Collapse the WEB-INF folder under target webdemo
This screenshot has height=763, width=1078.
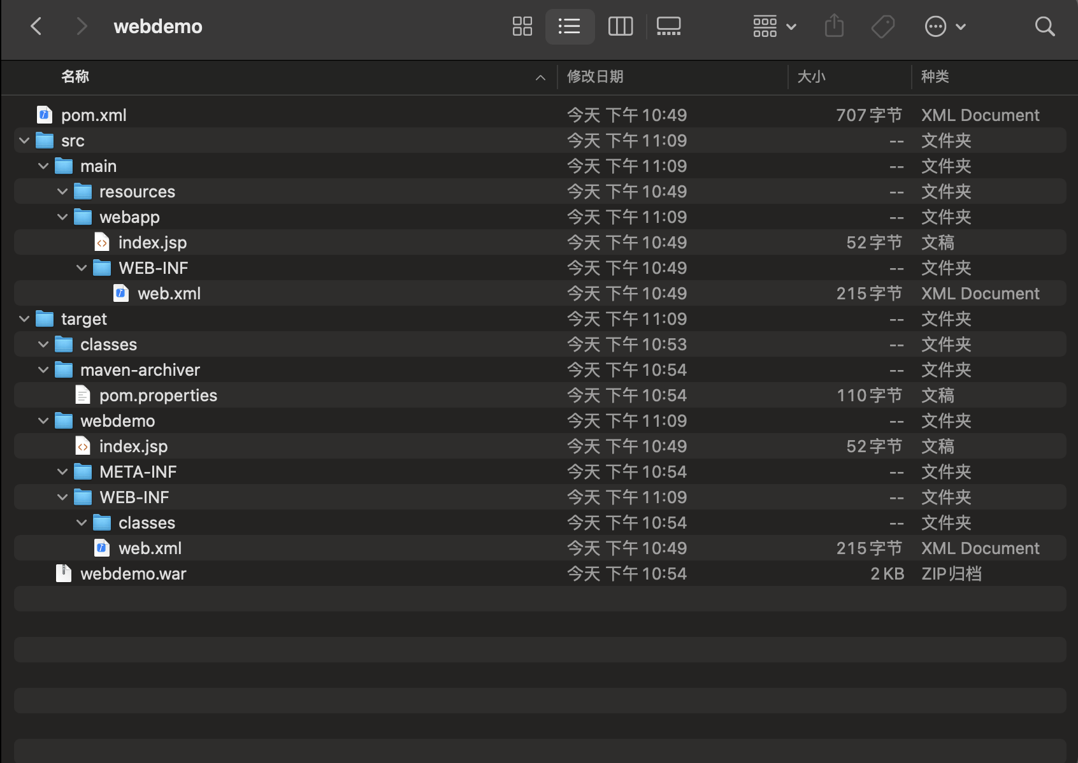[62, 497]
